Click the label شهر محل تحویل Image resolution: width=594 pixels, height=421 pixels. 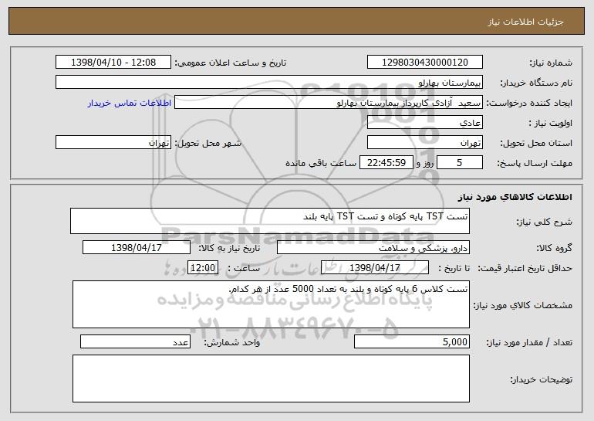(x=208, y=144)
